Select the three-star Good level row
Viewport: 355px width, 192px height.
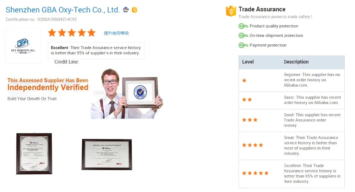[x=291, y=120]
